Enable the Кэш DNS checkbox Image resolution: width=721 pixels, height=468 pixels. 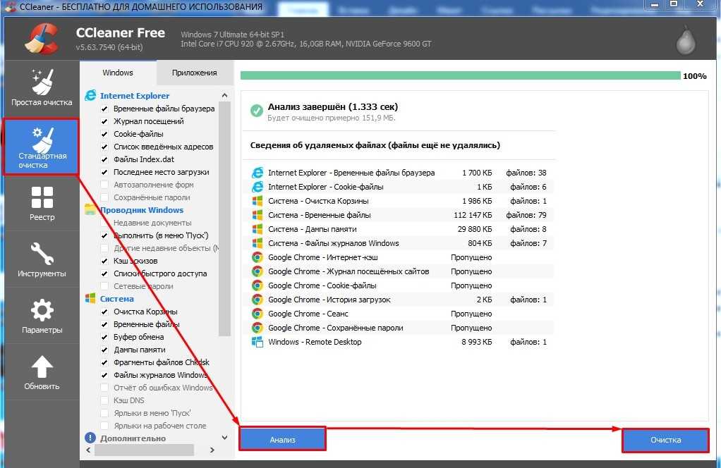(104, 400)
